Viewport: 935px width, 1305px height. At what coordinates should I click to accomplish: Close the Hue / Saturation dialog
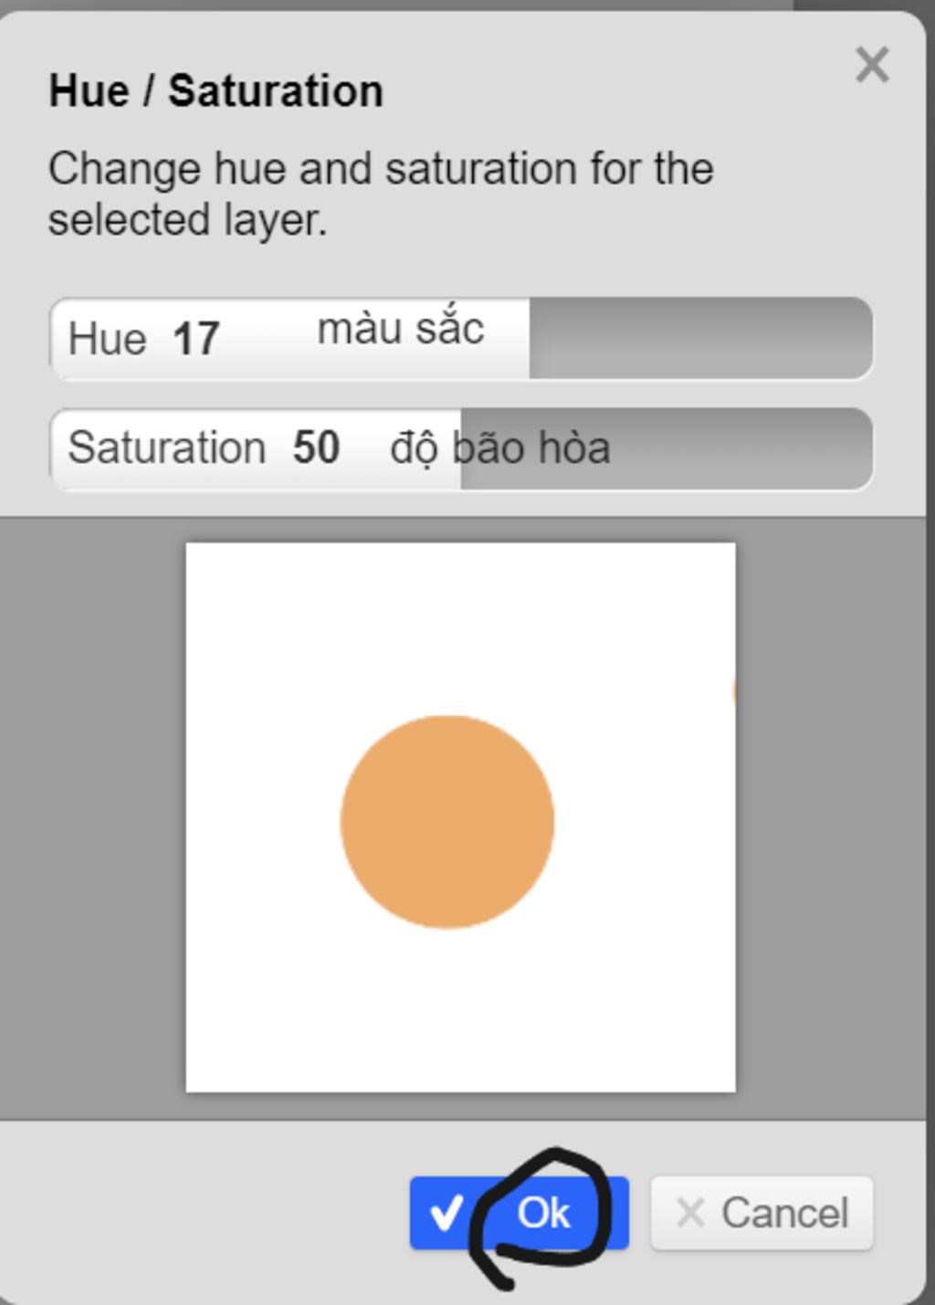pyautogui.click(x=872, y=66)
